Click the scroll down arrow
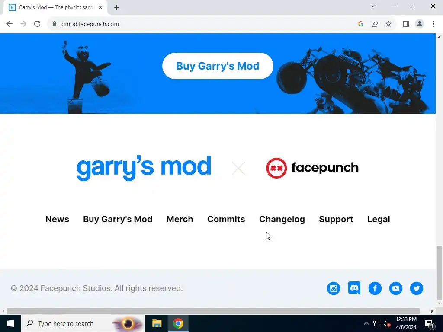The image size is (443, 332). (x=440, y=304)
